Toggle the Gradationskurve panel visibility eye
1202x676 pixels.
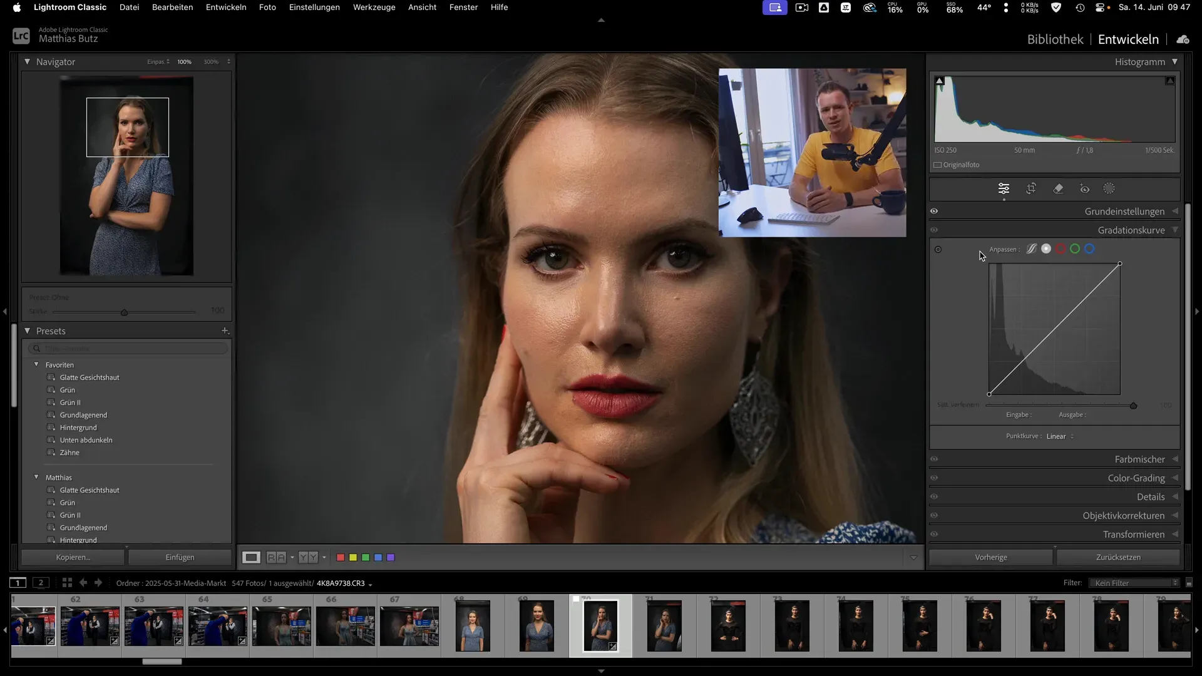pos(935,230)
